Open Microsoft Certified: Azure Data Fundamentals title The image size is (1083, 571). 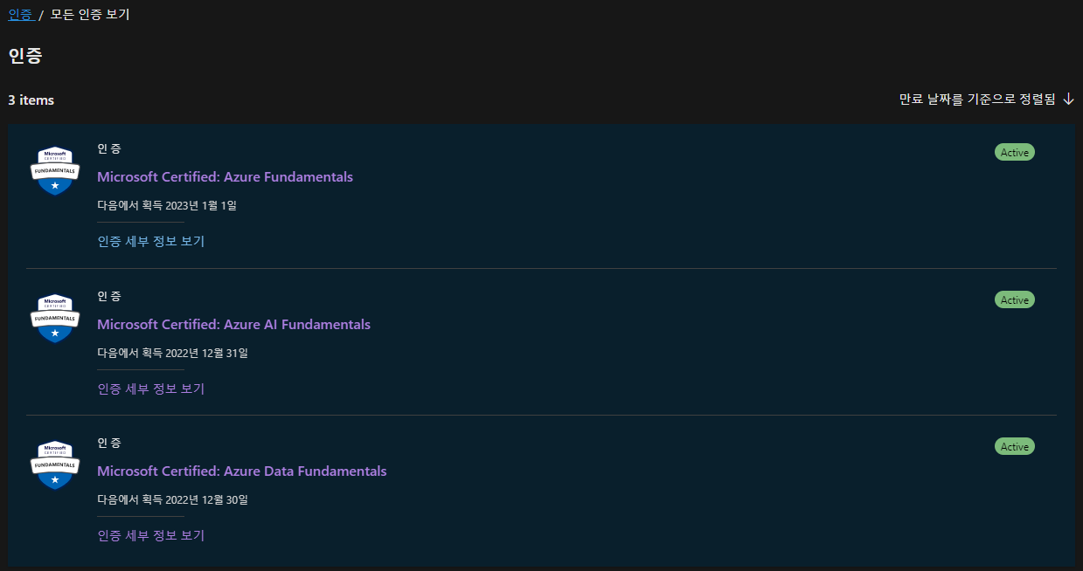point(241,471)
